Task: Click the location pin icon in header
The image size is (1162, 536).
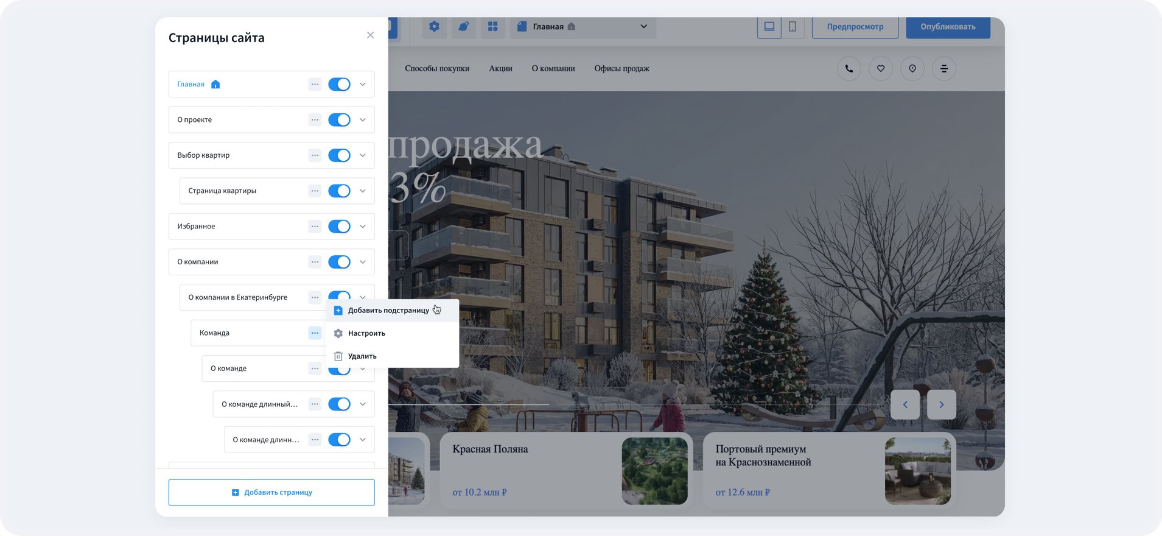Action: (912, 69)
